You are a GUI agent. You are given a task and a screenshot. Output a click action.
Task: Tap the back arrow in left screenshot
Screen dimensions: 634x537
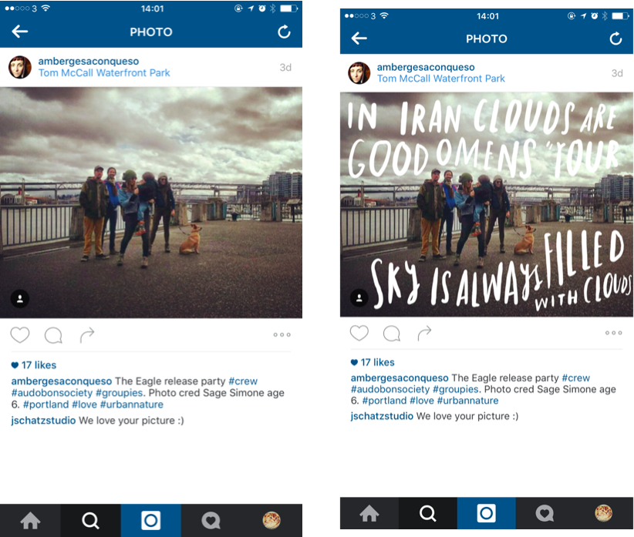[x=19, y=32]
